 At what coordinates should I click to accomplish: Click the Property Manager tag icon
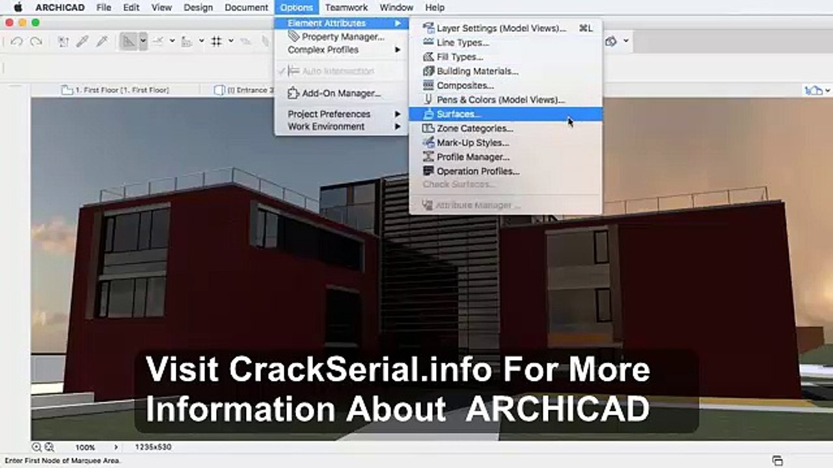[294, 36]
